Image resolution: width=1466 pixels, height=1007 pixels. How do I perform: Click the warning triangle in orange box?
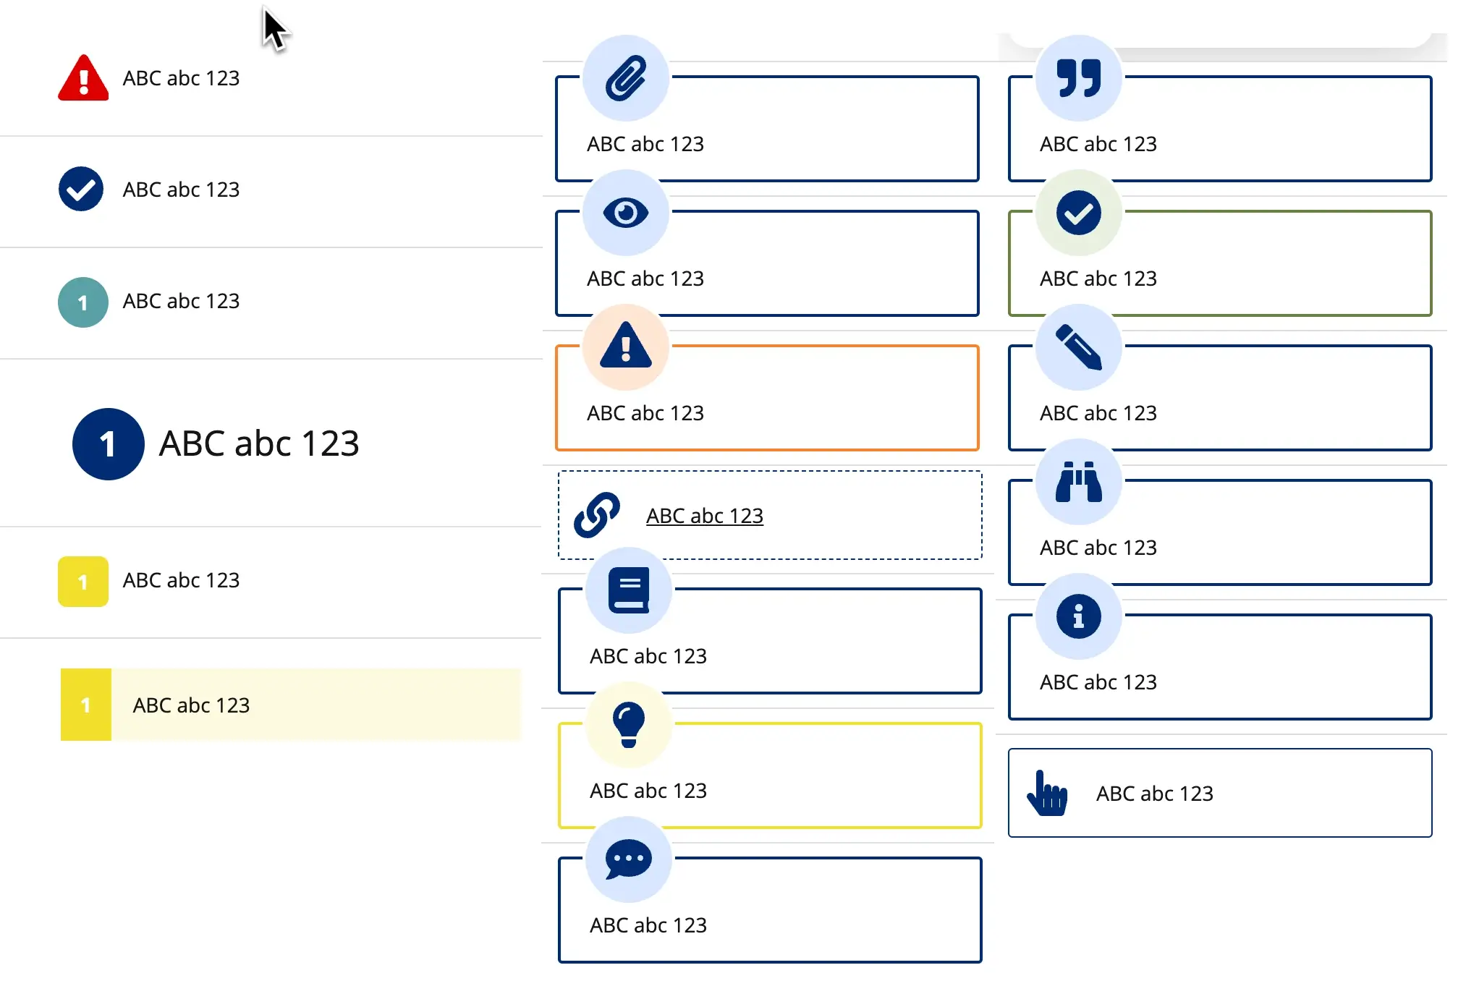pos(625,347)
